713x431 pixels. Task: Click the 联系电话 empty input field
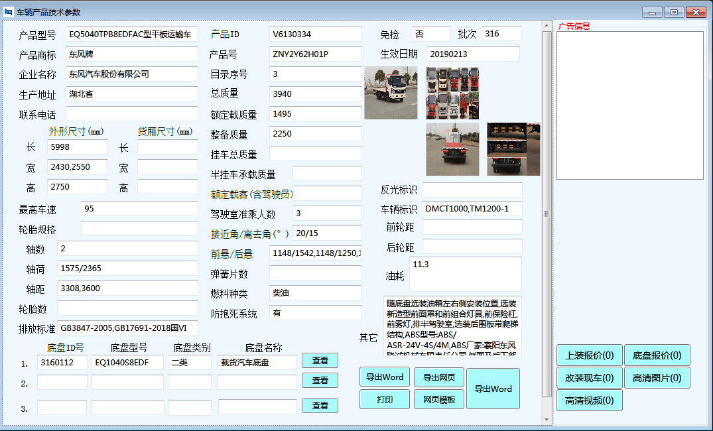click(x=131, y=114)
